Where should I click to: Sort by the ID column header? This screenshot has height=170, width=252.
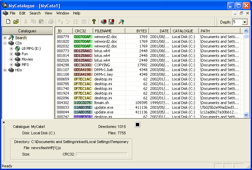65,31
